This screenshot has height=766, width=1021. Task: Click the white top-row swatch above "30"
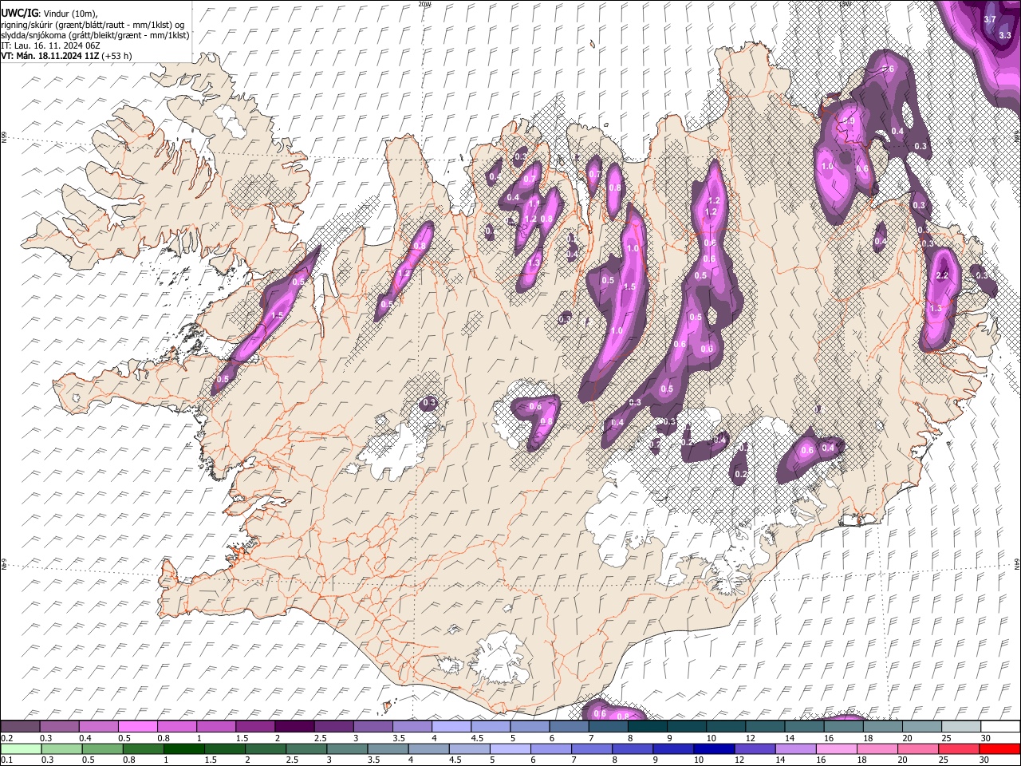point(1000,727)
